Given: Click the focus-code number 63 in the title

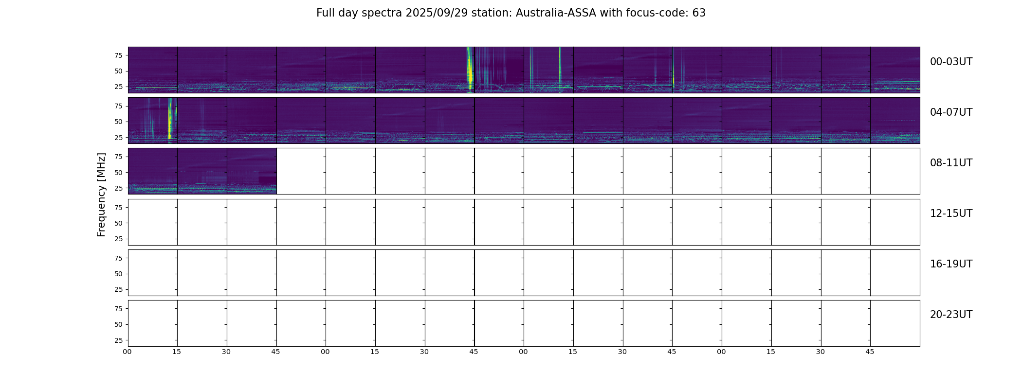Looking at the screenshot, I should tap(699, 13).
